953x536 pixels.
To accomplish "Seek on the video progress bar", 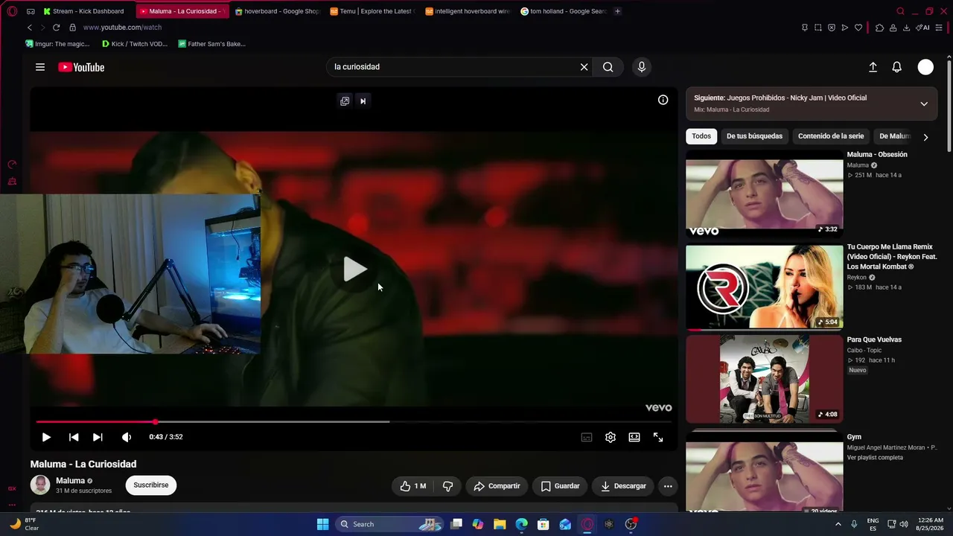I will 354,422.
